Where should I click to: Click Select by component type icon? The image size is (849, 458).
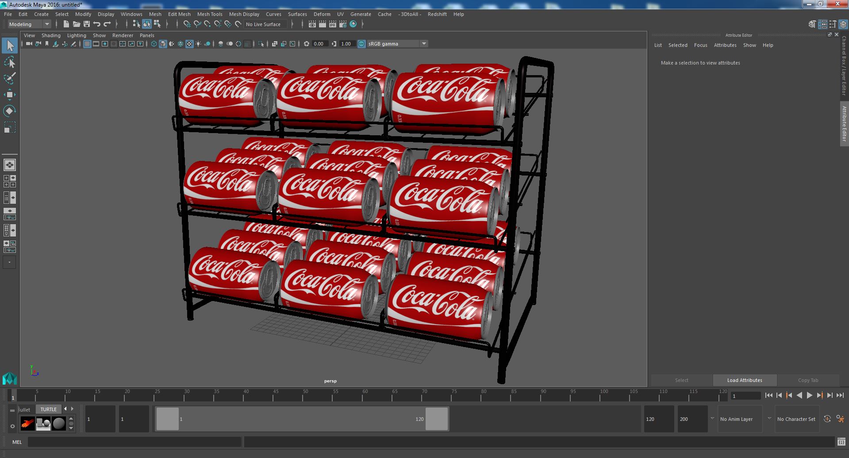157,24
